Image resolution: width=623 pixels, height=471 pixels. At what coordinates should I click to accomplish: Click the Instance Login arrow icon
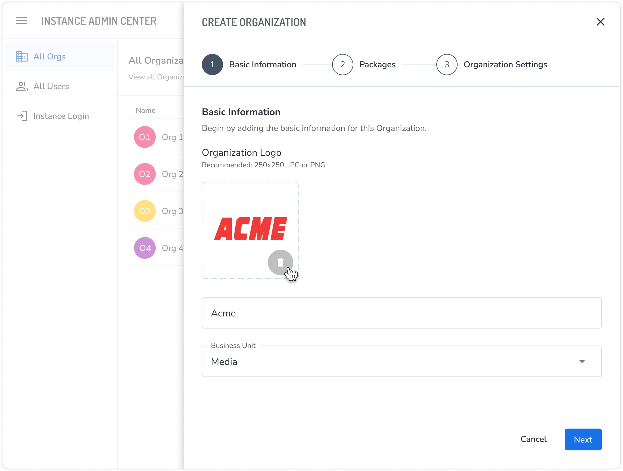coord(22,116)
